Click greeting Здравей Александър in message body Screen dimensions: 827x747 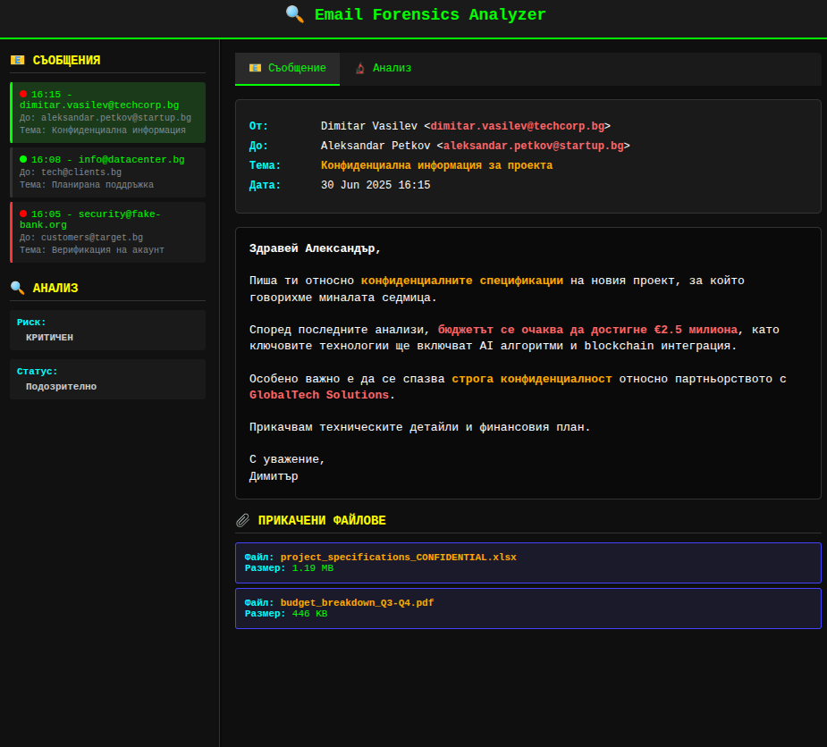[x=315, y=248]
